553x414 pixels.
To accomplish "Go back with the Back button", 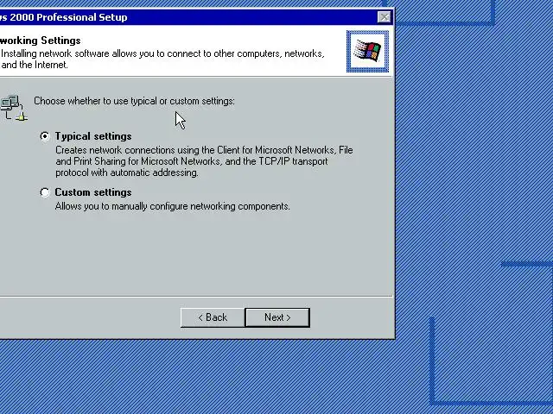I will [x=213, y=317].
